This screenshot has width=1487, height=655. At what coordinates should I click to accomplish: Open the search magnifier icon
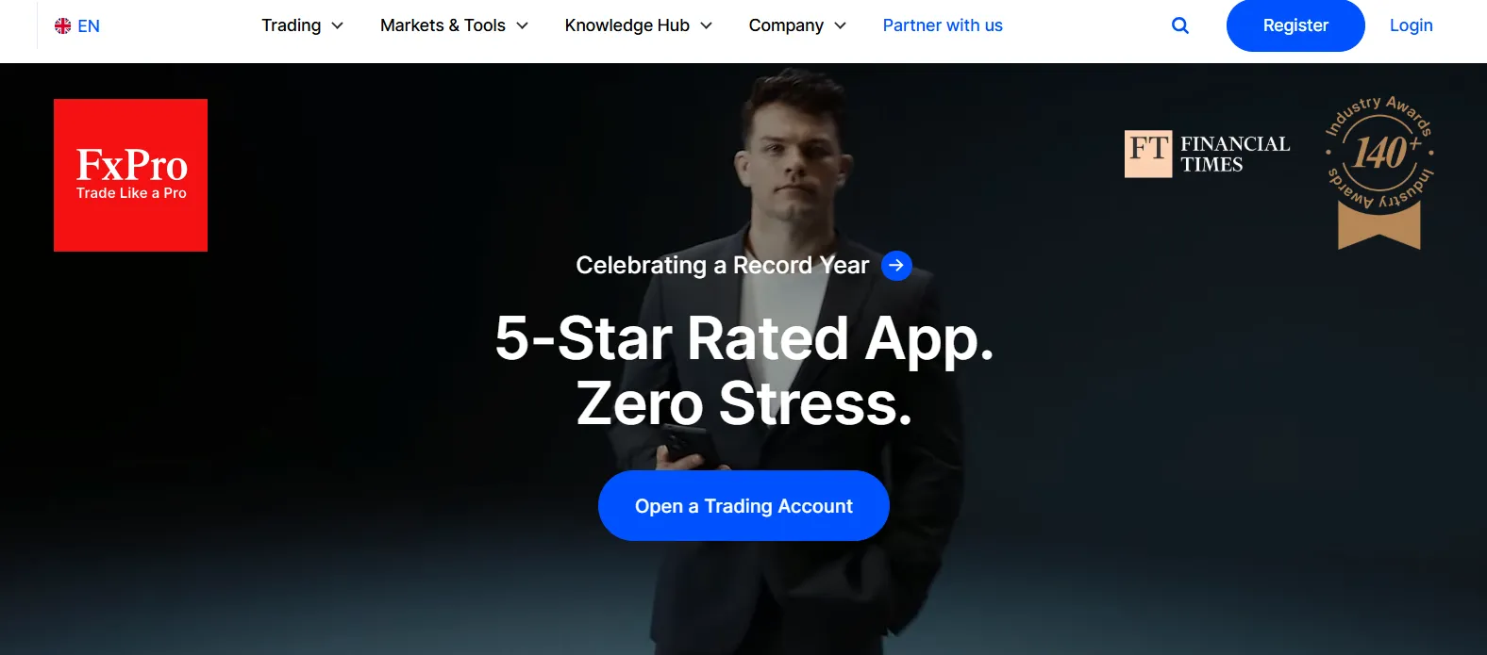coord(1179,25)
